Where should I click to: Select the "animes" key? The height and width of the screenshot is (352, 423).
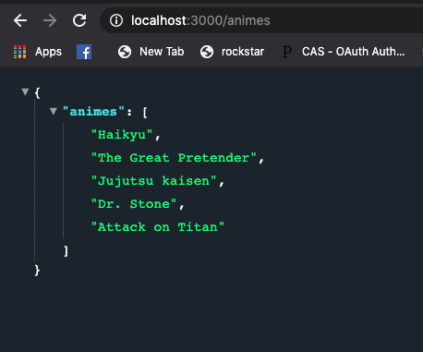click(93, 112)
